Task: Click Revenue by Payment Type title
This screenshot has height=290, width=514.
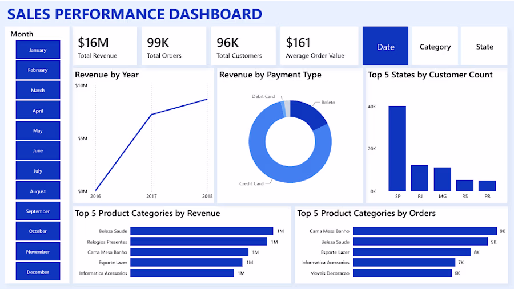Action: [x=270, y=75]
